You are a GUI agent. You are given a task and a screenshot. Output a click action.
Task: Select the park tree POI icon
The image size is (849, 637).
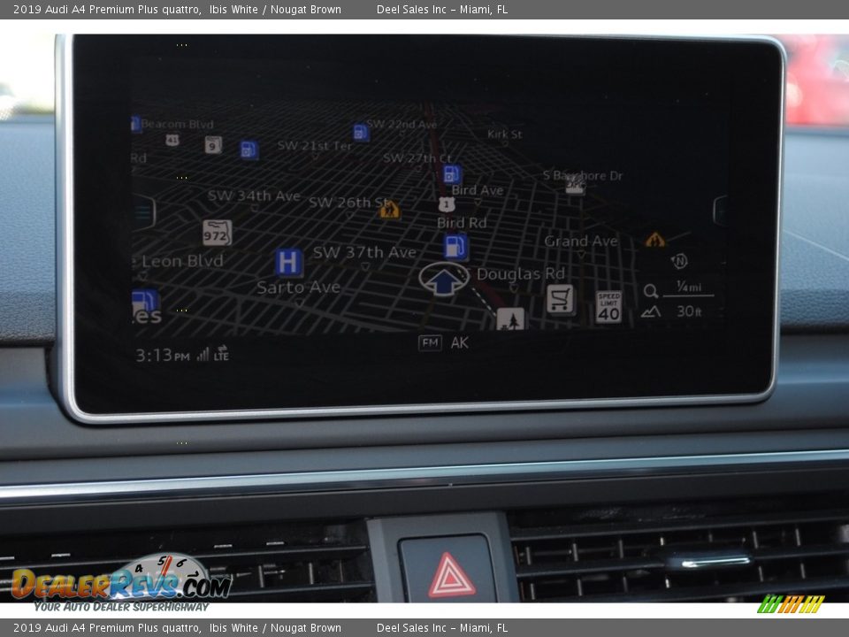coord(509,318)
